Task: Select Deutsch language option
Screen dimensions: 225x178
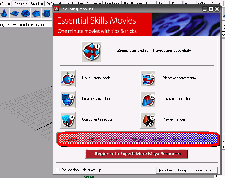Action: coord(115,139)
